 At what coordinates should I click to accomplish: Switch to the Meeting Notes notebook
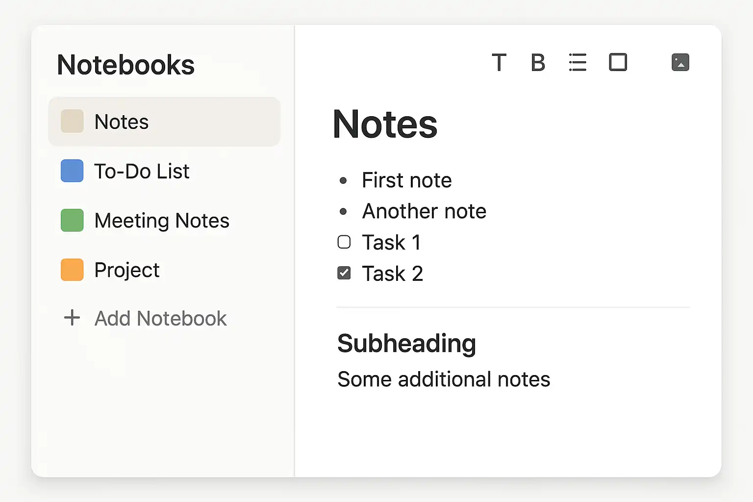162,221
